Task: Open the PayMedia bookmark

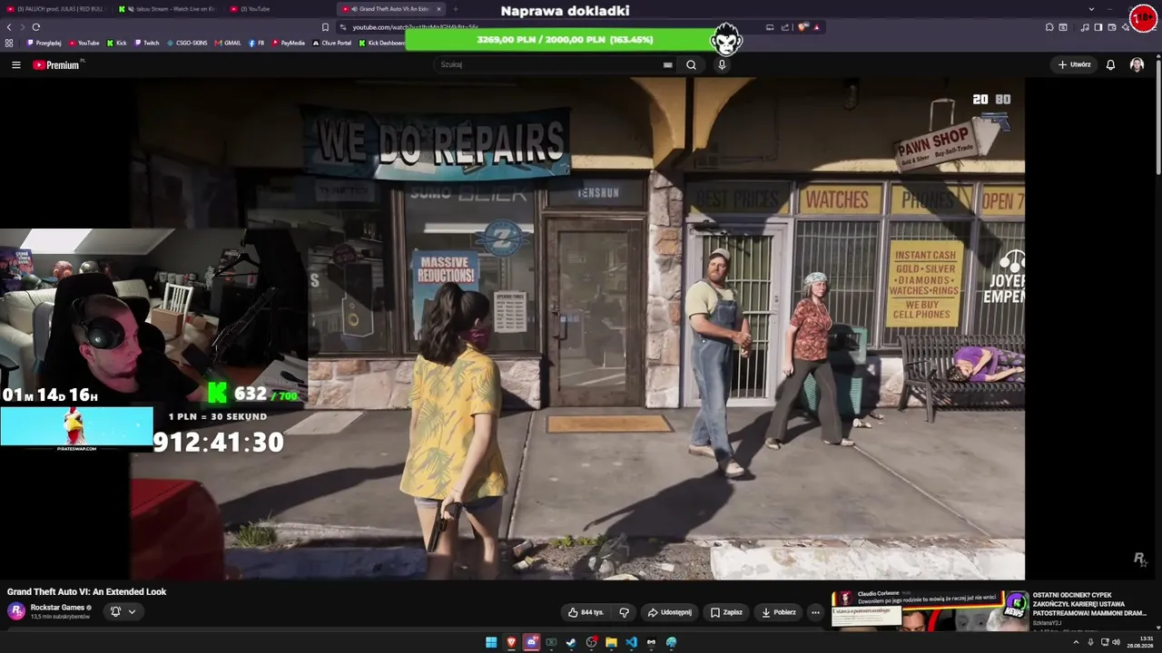Action: point(288,43)
